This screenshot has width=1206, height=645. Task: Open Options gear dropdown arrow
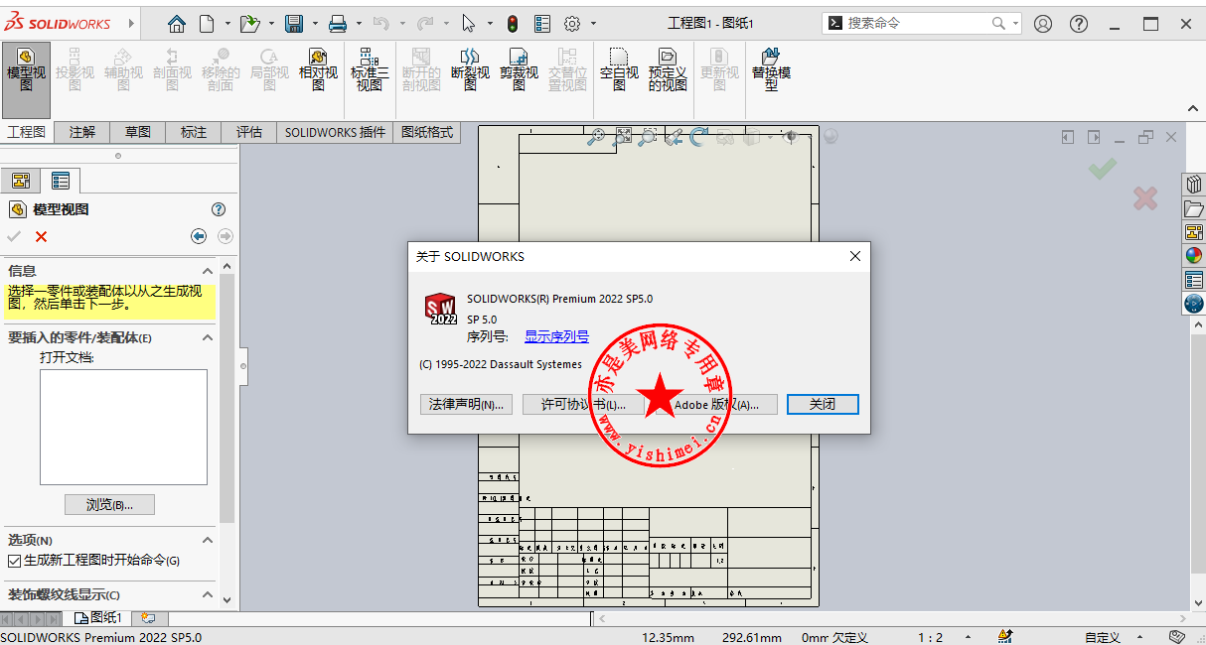pyautogui.click(x=594, y=24)
